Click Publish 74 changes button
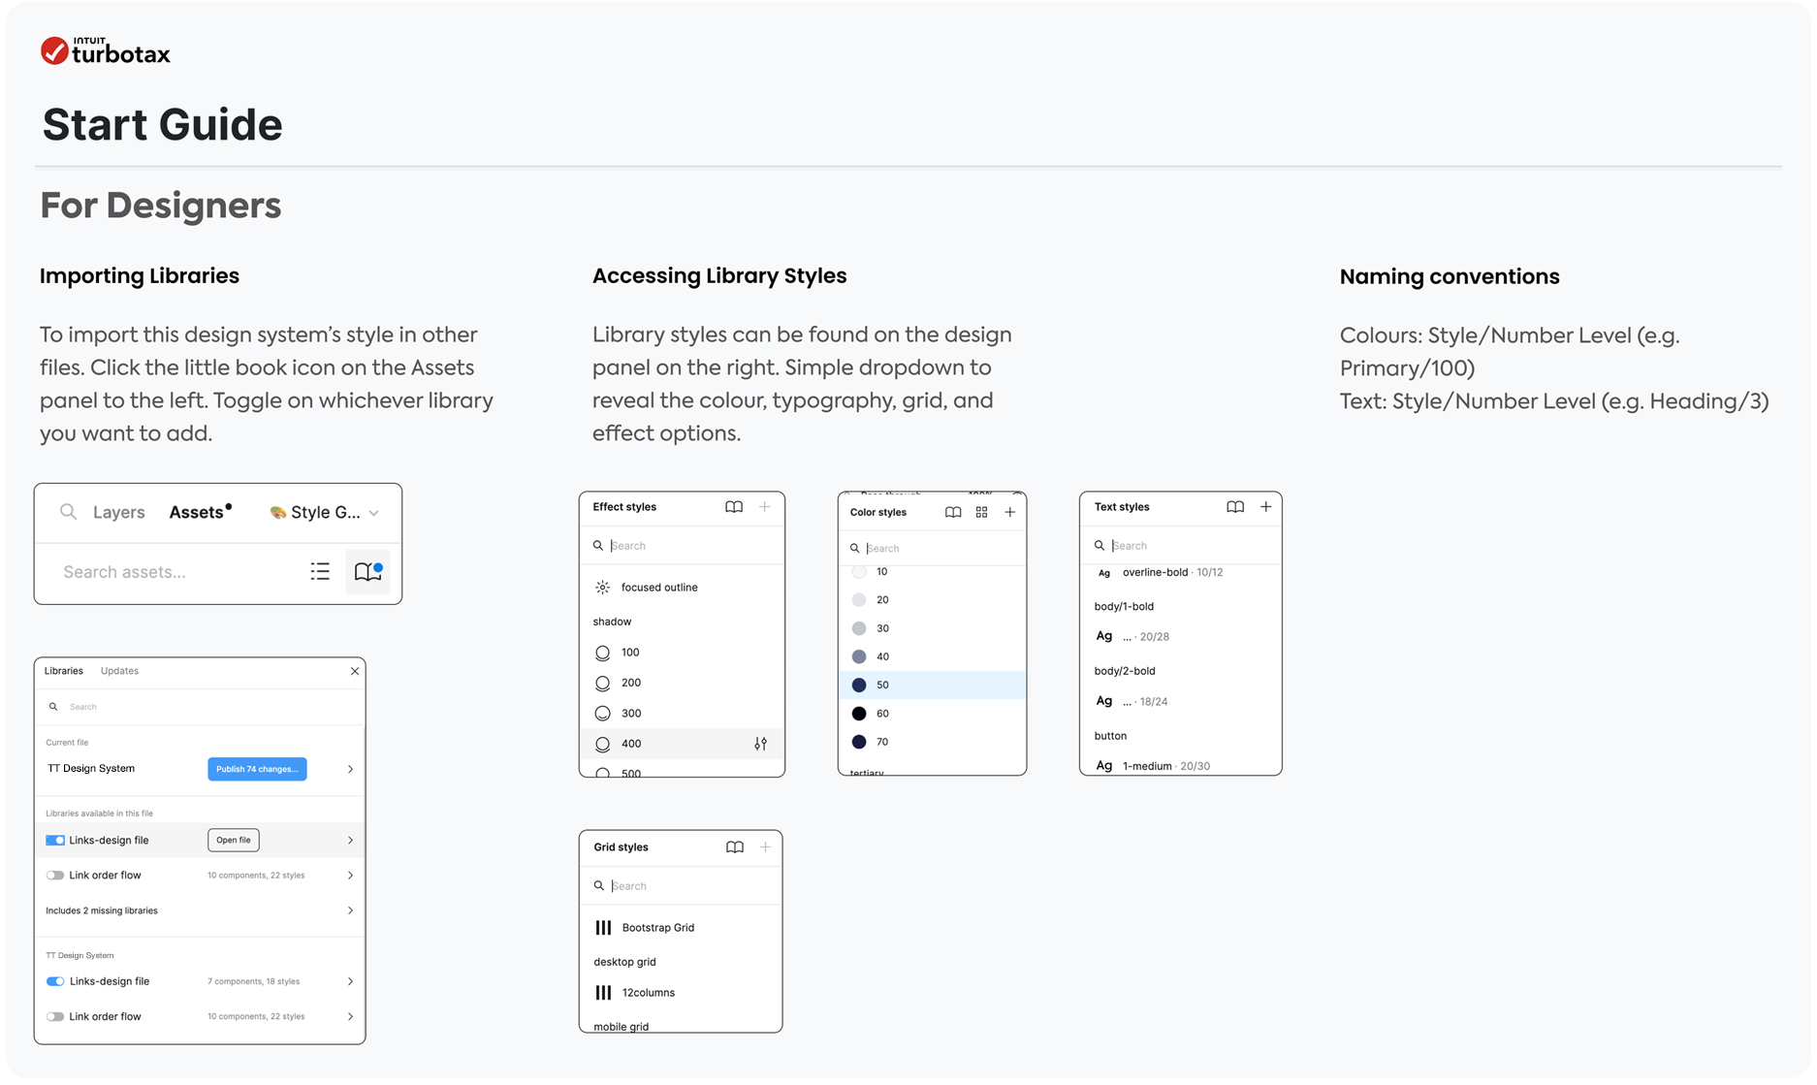The height and width of the screenshot is (1085, 1817). [x=257, y=769]
